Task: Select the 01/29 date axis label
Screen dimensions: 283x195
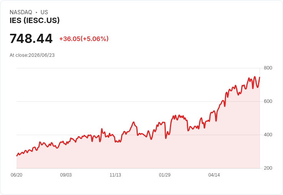Action: click(x=165, y=175)
